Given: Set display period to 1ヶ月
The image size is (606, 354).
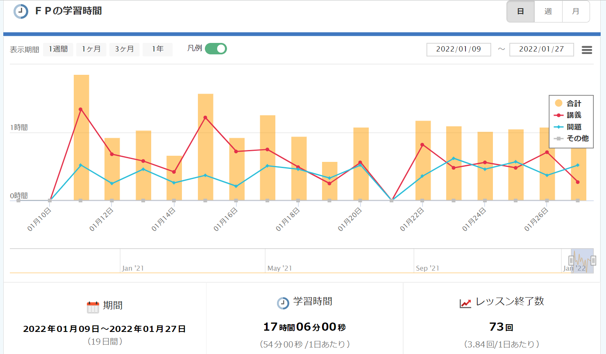Looking at the screenshot, I should [x=91, y=49].
